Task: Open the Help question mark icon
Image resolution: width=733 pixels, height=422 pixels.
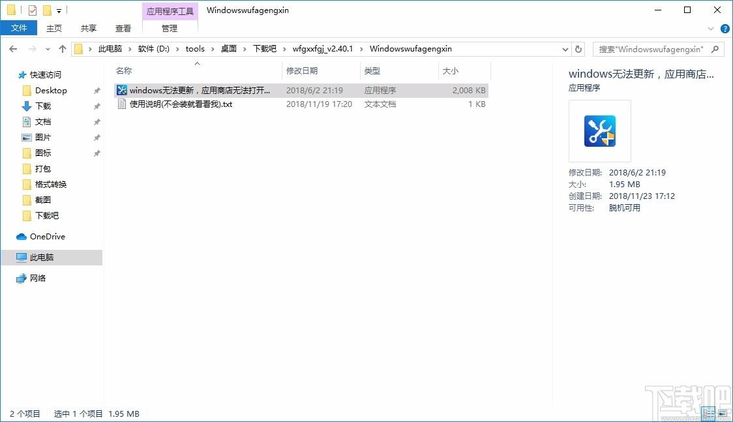Action: point(725,29)
